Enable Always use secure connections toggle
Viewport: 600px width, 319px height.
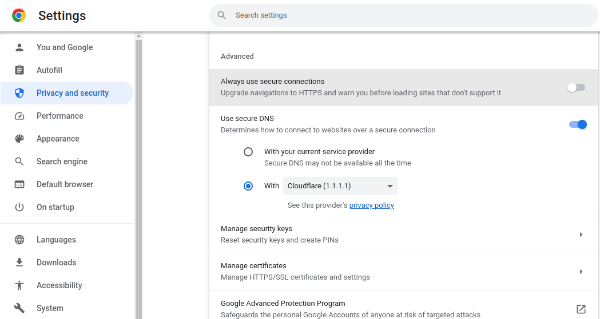coord(576,87)
